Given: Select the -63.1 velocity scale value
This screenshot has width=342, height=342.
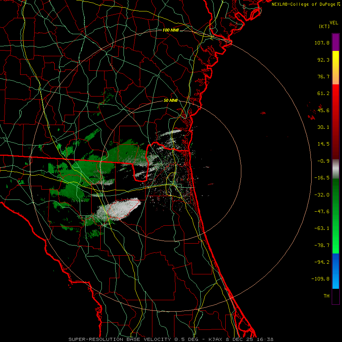Looking at the screenshot, I should tap(322, 228).
